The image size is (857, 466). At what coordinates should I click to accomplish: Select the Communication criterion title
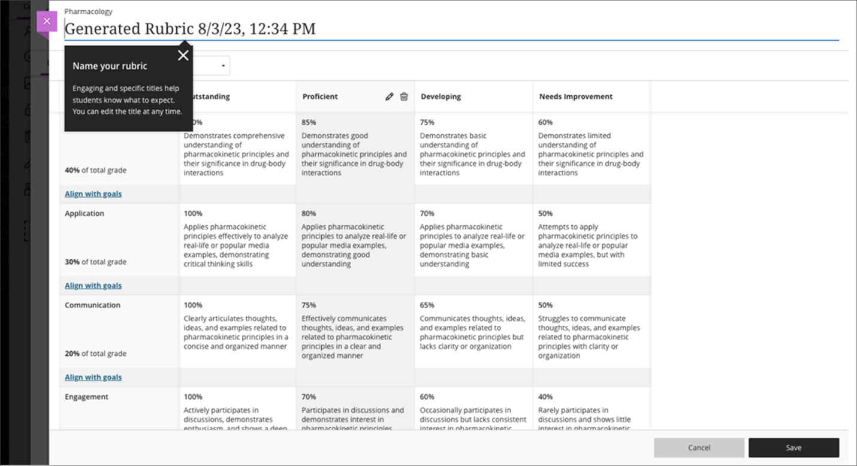point(92,305)
